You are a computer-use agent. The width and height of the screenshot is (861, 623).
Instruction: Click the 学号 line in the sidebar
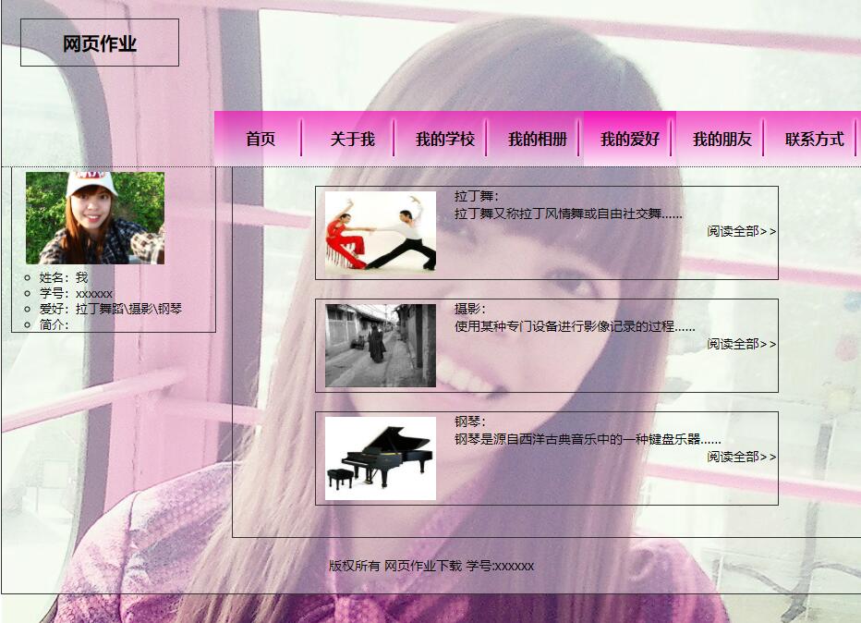click(x=76, y=293)
